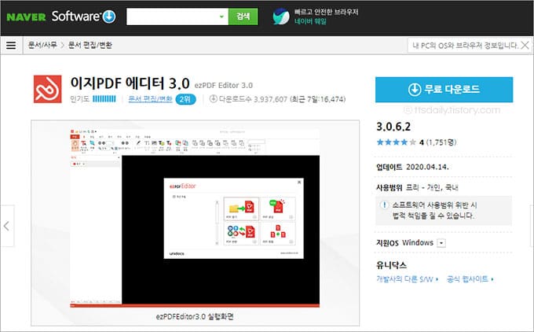
Task: Click the PDF open tile in screenshot
Action: point(241,208)
